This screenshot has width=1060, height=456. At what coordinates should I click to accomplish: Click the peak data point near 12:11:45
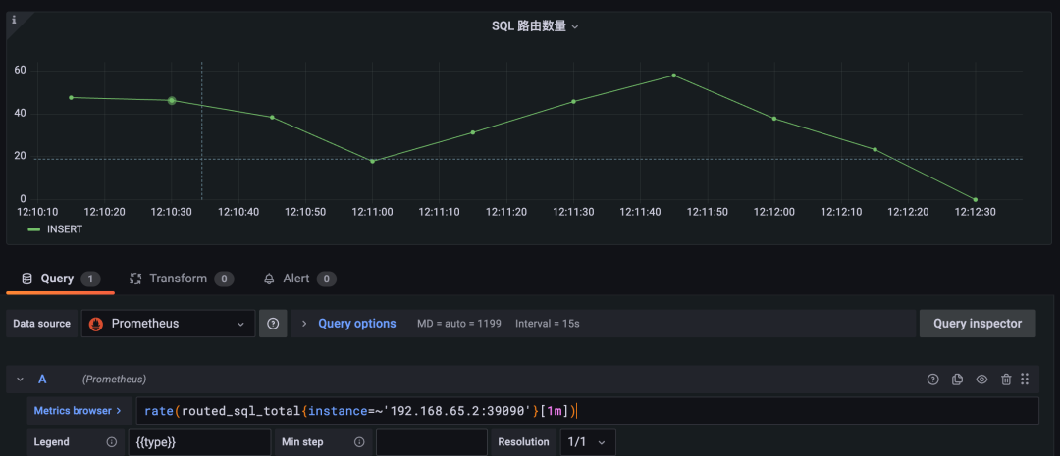click(674, 75)
